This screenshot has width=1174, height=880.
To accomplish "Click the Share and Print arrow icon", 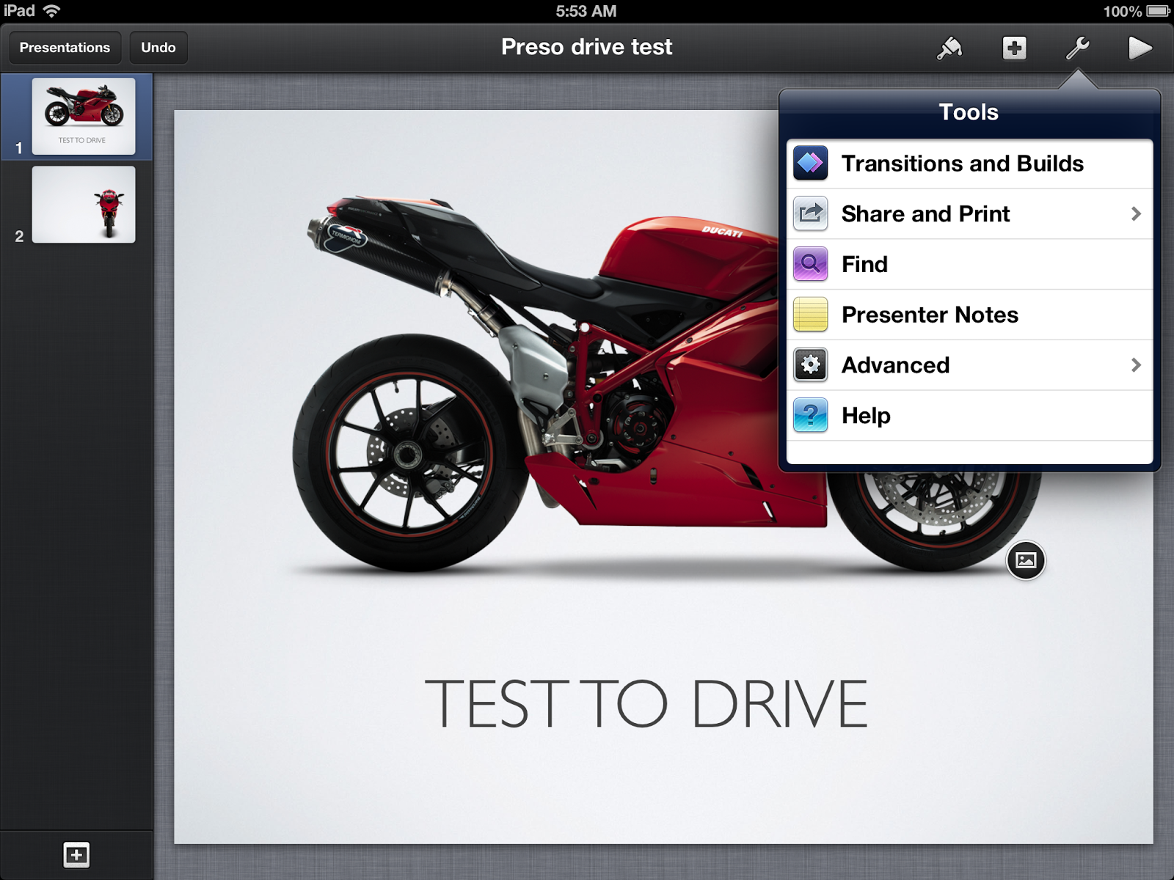I will tap(811, 213).
